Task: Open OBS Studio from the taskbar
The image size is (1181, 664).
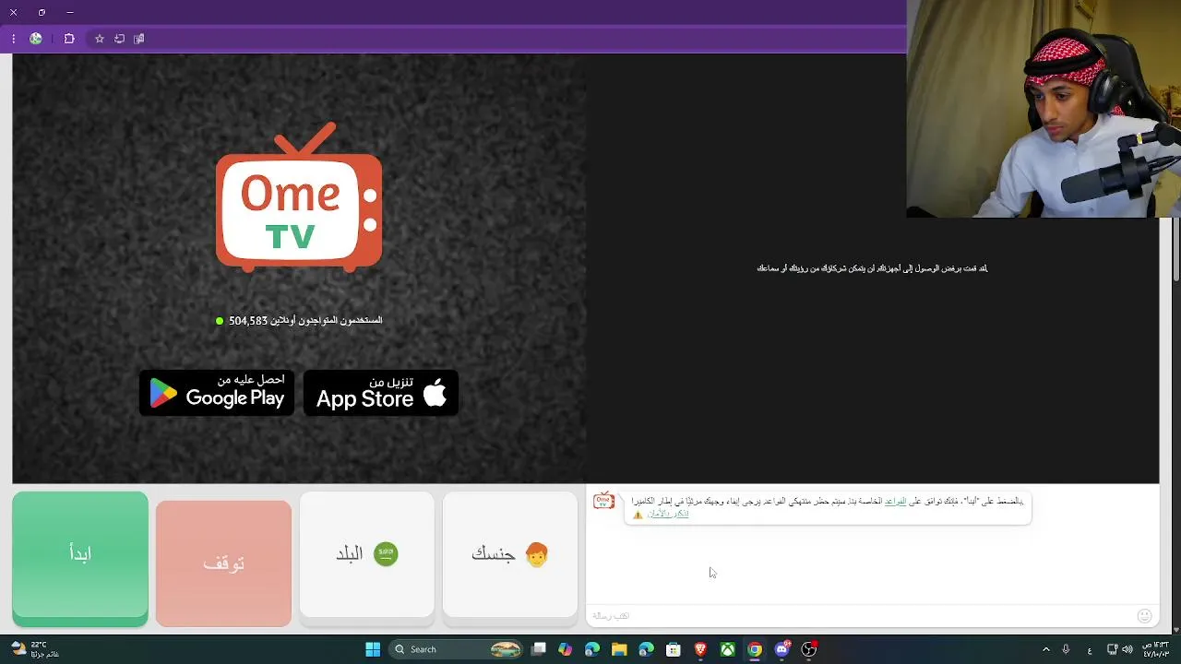Action: pos(809,649)
